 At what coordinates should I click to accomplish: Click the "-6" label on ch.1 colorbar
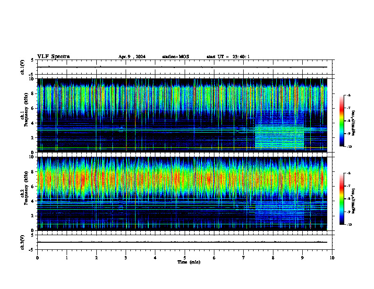click(348, 95)
